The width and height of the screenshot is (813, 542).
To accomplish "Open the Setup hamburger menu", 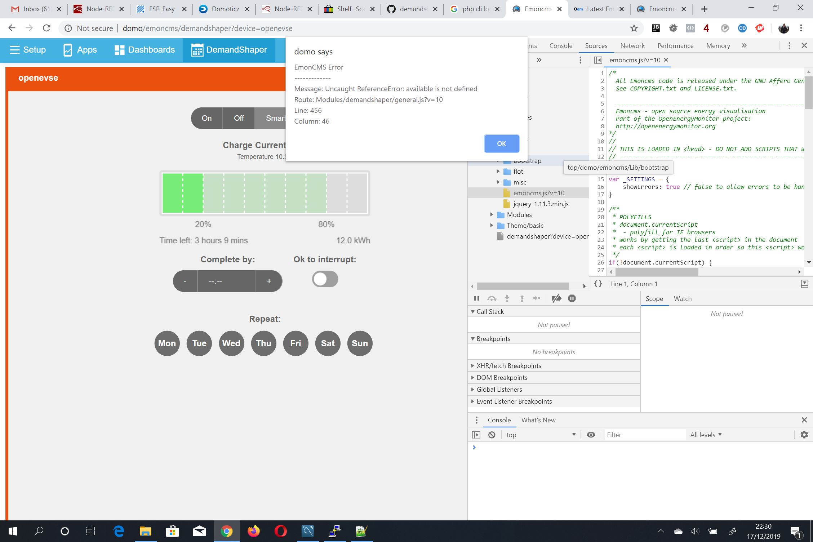I will (x=28, y=50).
